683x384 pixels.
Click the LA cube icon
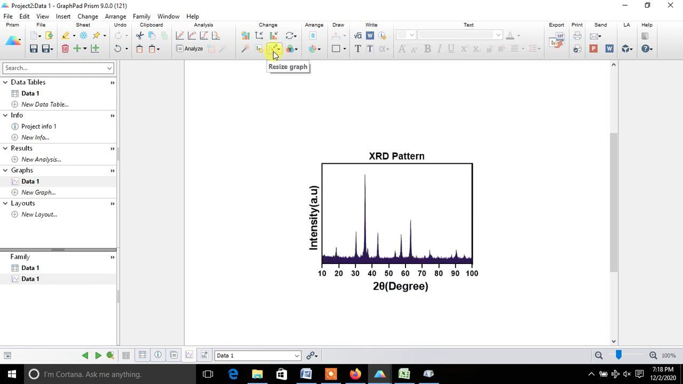[626, 49]
